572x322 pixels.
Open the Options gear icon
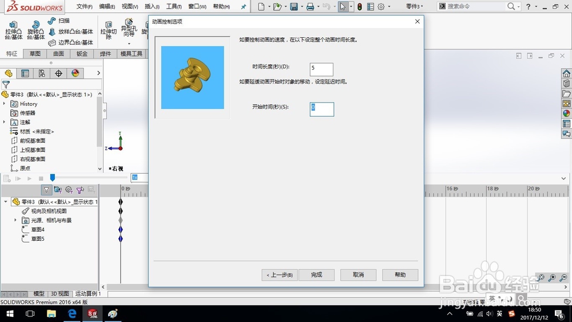[381, 6]
